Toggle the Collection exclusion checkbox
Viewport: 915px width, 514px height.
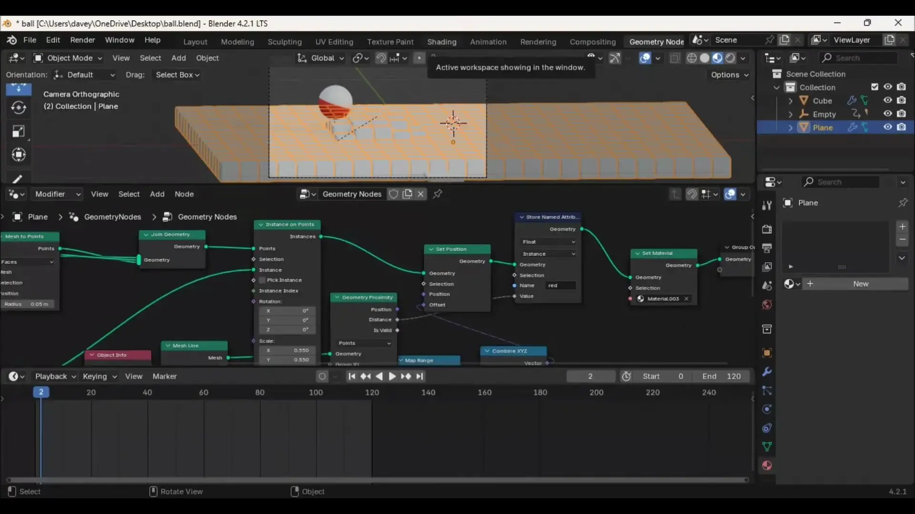(x=875, y=86)
